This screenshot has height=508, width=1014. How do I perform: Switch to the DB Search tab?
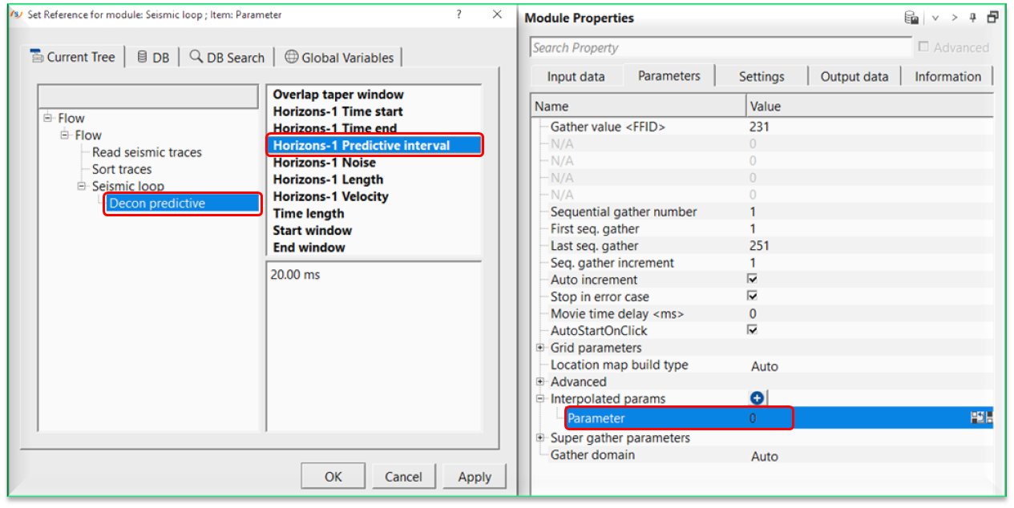(227, 57)
